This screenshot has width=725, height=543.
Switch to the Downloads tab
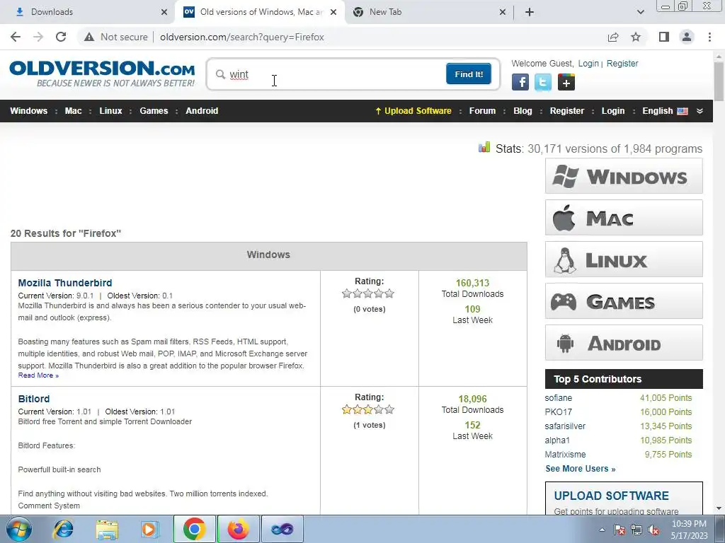[x=88, y=12]
